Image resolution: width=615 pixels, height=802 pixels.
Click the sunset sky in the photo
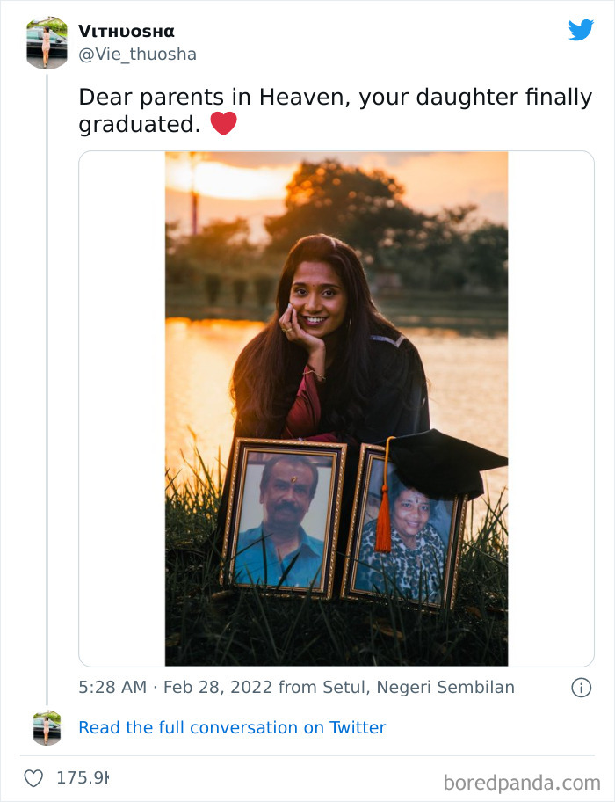228,180
